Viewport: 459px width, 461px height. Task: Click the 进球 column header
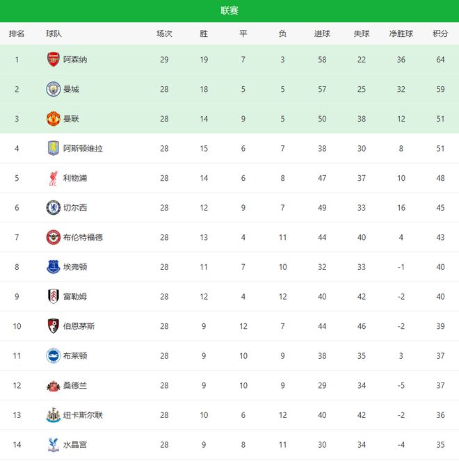(x=322, y=33)
